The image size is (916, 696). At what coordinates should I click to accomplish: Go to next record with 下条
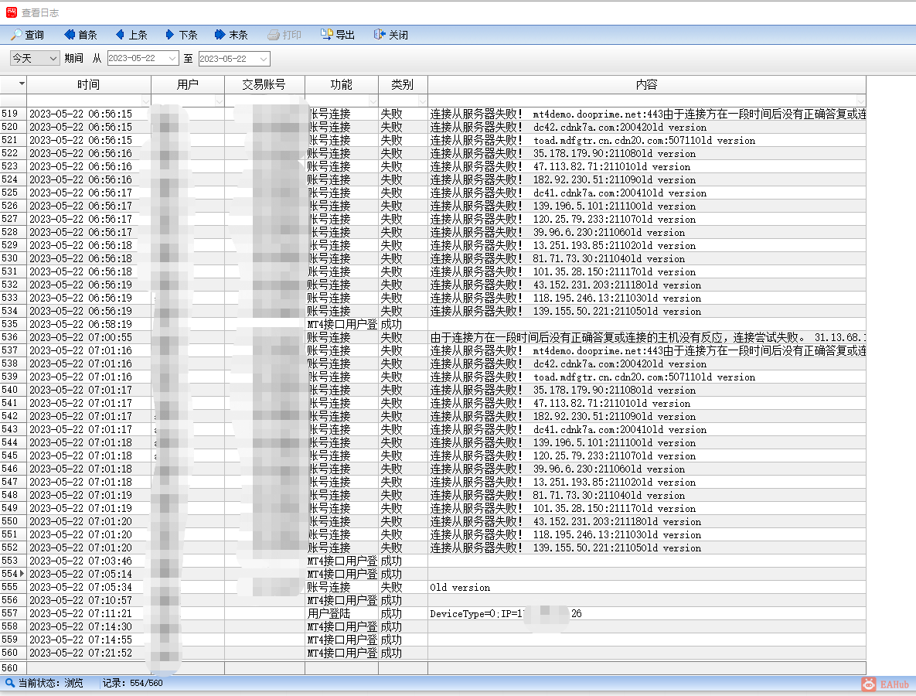click(181, 35)
